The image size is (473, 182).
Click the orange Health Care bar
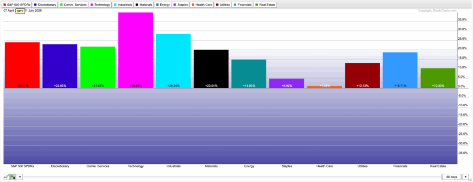324,87
